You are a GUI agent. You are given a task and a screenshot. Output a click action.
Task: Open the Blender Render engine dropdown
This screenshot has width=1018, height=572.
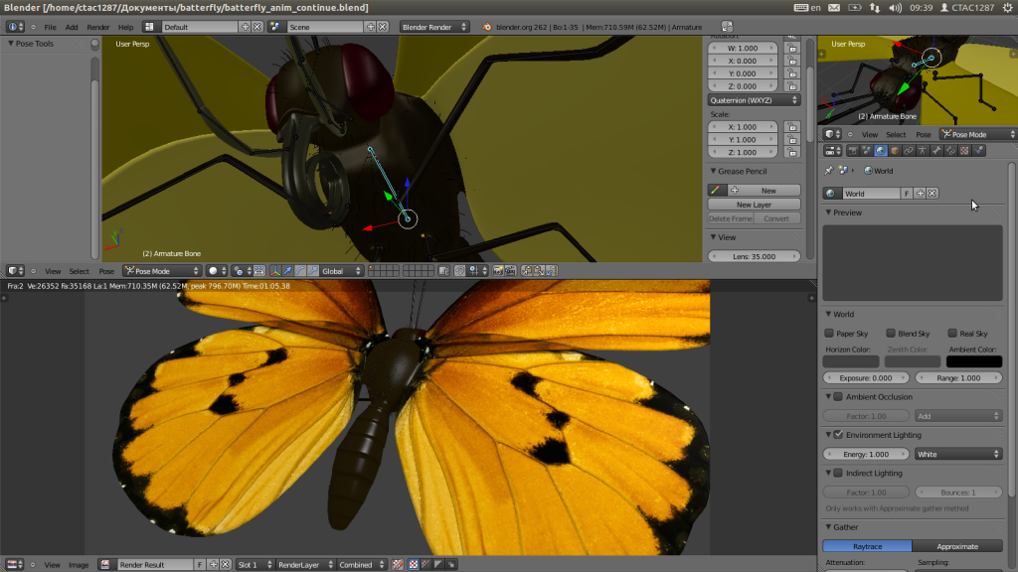pyautogui.click(x=434, y=27)
